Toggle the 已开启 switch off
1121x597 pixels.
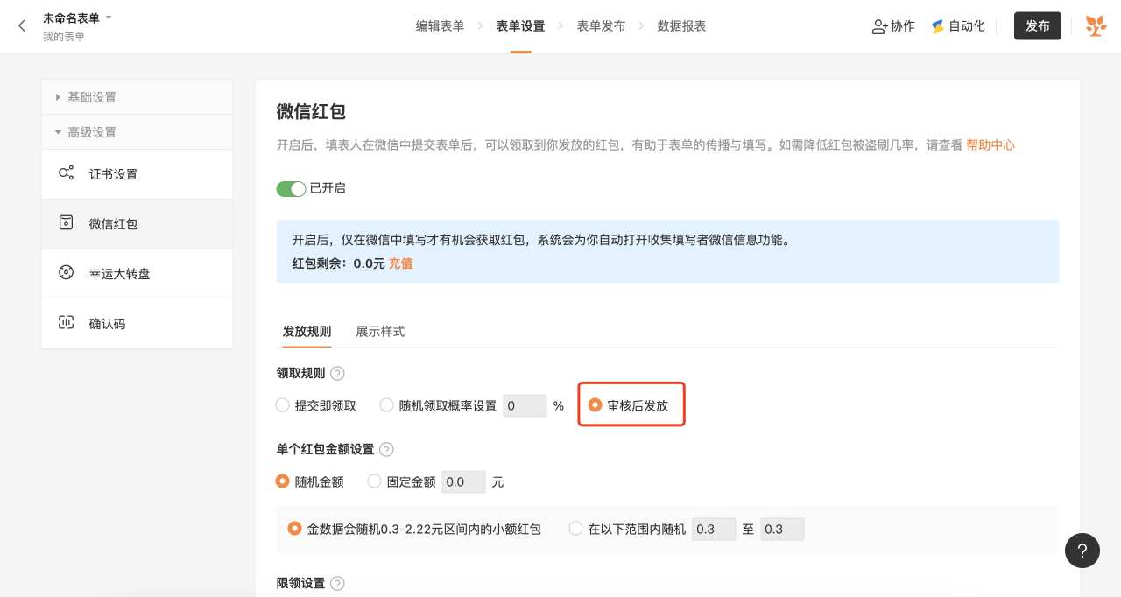click(x=291, y=188)
